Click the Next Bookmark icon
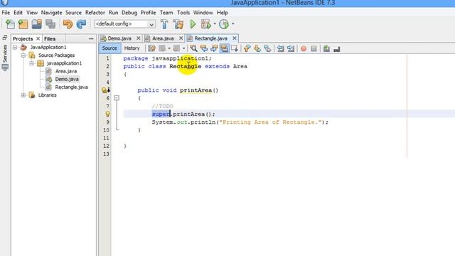 pos(257,48)
